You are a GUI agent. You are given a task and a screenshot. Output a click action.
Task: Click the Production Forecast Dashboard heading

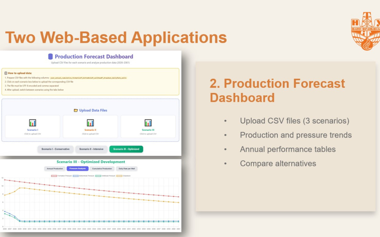[x=94, y=57]
